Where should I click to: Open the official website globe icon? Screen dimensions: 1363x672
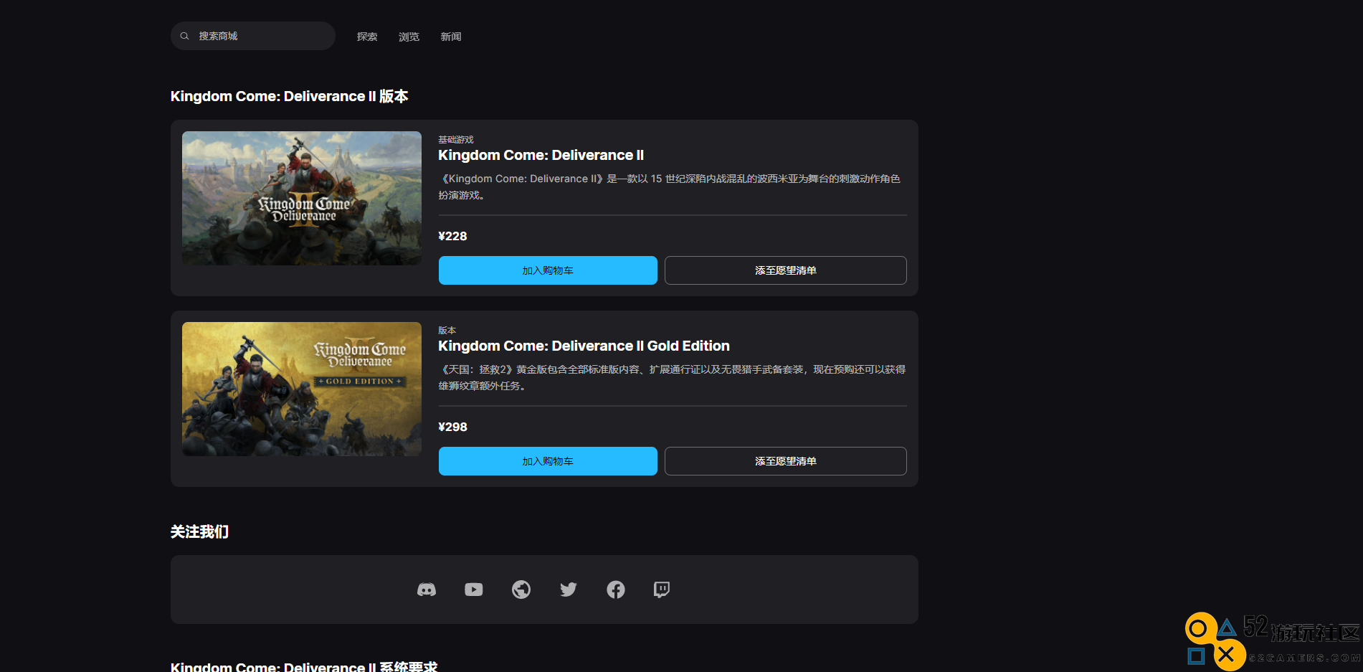(x=521, y=590)
